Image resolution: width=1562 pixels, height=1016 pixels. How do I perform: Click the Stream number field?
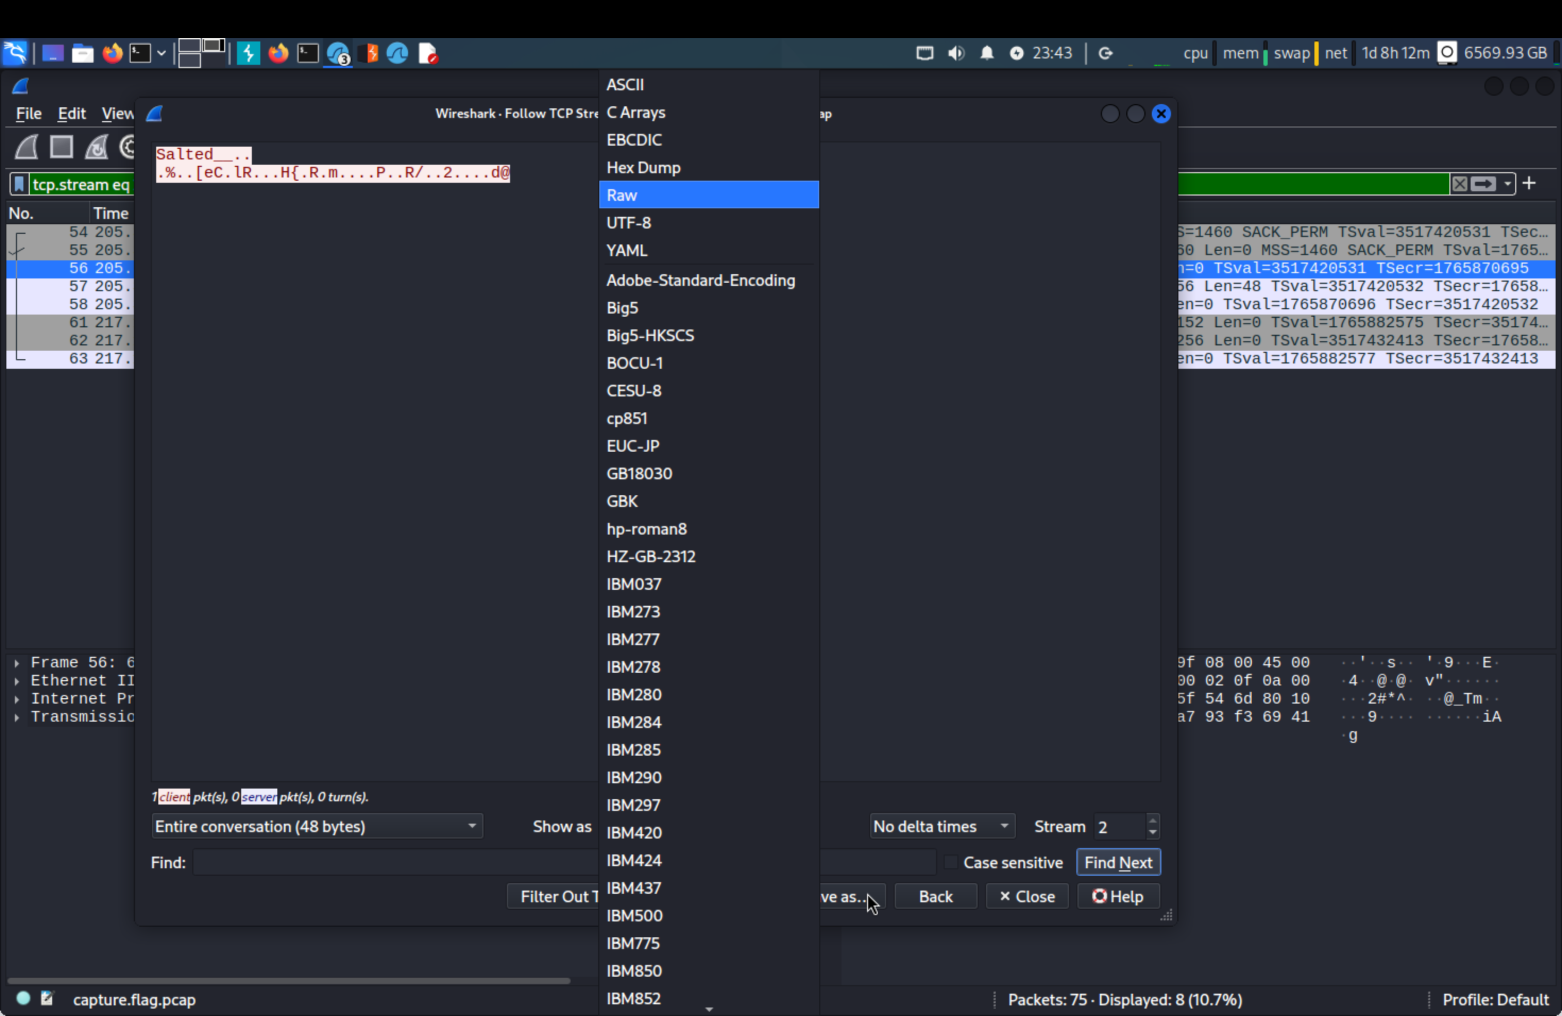tap(1119, 826)
